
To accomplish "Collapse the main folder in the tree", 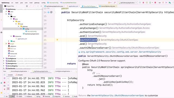I will coord(9,16).
